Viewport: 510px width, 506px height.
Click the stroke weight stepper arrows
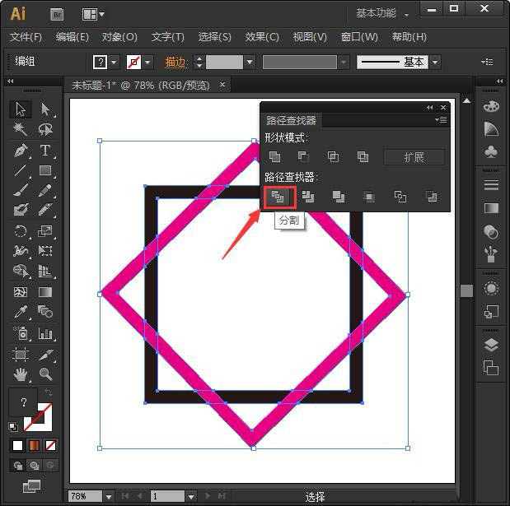[x=199, y=62]
